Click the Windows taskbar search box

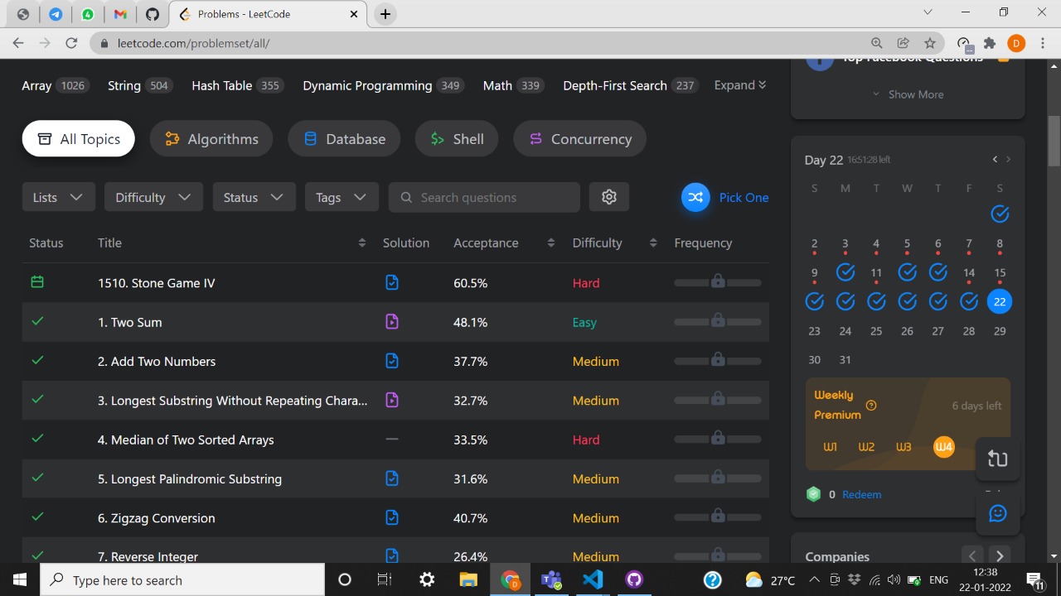pos(182,579)
